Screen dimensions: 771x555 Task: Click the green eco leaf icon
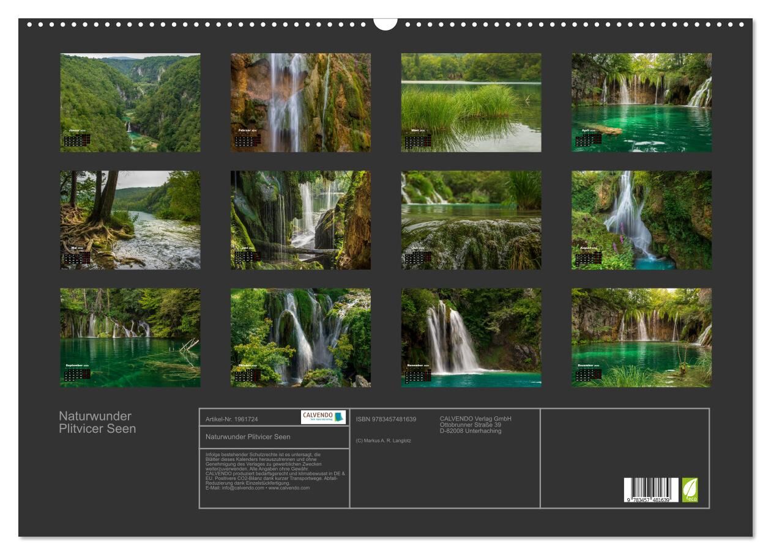pos(690,490)
